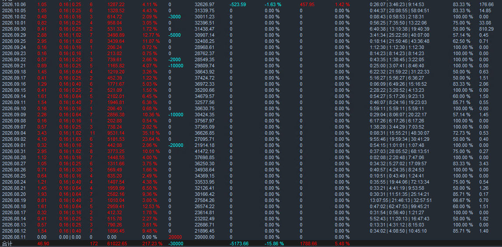Click the total loss -5173.66
This screenshot has width=502, height=247.
point(239,244)
